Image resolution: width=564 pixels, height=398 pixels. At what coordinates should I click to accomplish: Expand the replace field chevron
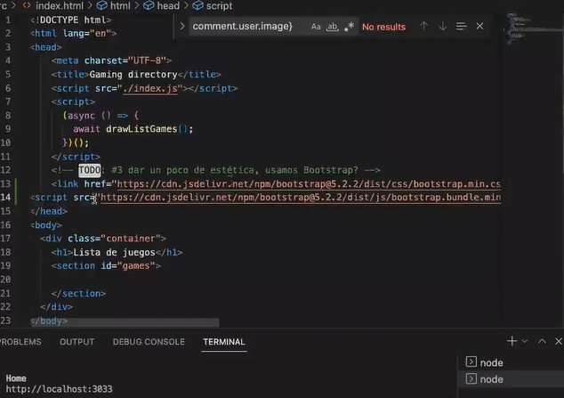pos(182,27)
